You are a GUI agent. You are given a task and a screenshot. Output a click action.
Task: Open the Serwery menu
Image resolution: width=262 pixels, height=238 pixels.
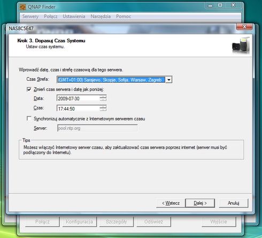[x=30, y=17]
